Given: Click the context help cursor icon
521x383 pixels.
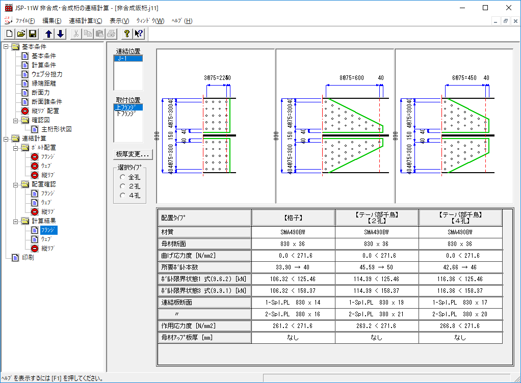Looking at the screenshot, I should coord(139,34).
